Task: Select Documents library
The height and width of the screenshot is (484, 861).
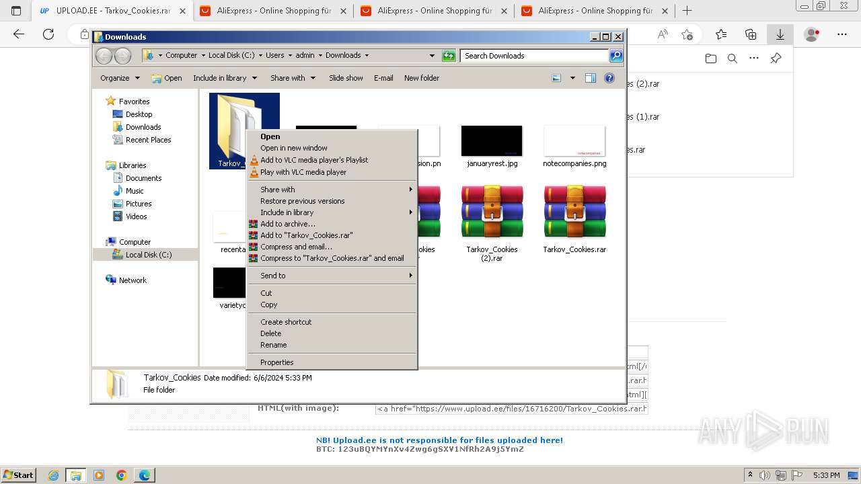Action: tap(143, 178)
